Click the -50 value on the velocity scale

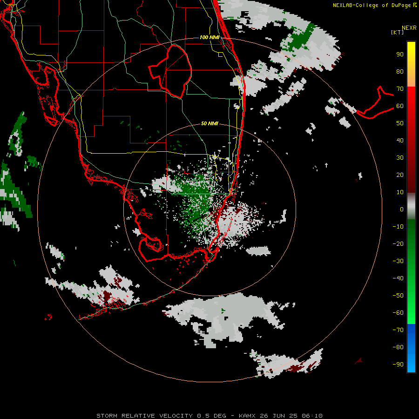pos(398,296)
